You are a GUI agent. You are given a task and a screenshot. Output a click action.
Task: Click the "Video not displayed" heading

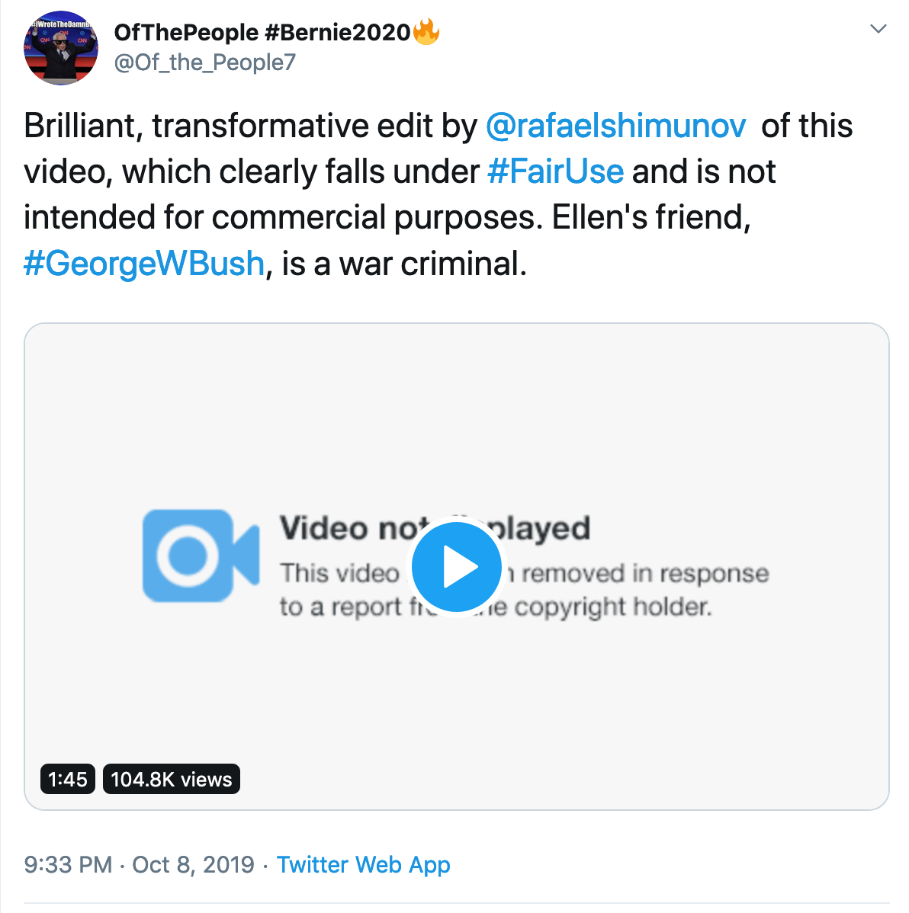point(343,528)
